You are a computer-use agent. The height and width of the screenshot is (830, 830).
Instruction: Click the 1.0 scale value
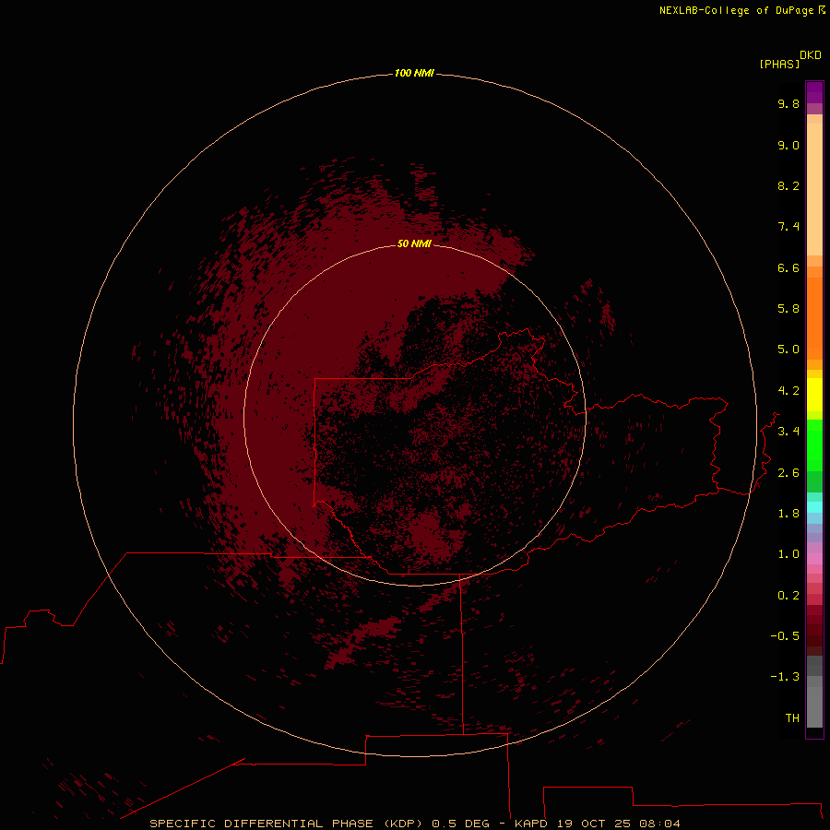tap(788, 554)
